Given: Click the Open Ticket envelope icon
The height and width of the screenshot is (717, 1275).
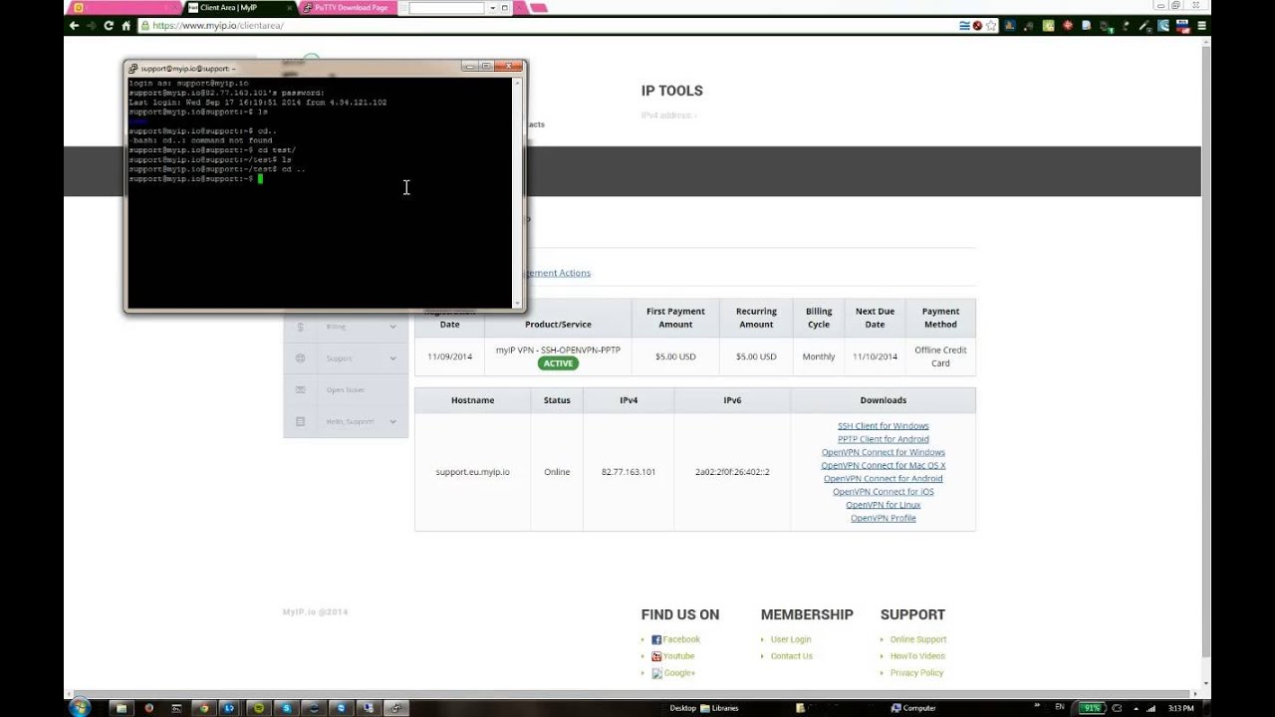Looking at the screenshot, I should click(x=300, y=390).
